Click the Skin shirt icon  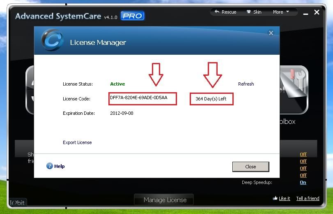(x=248, y=12)
